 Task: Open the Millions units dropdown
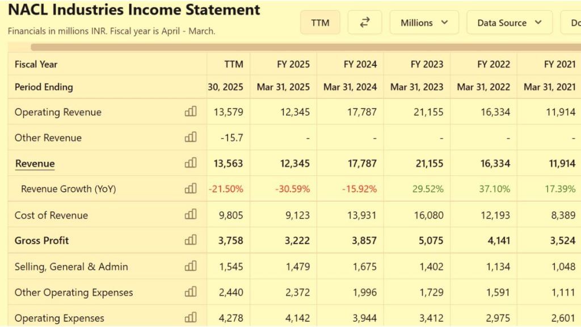pyautogui.click(x=424, y=23)
